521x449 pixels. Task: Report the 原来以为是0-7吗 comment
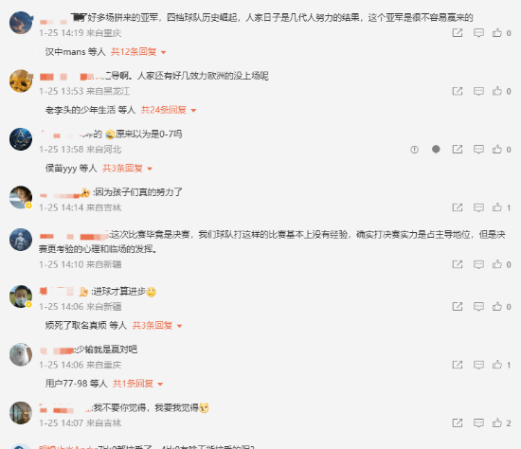[x=414, y=150]
